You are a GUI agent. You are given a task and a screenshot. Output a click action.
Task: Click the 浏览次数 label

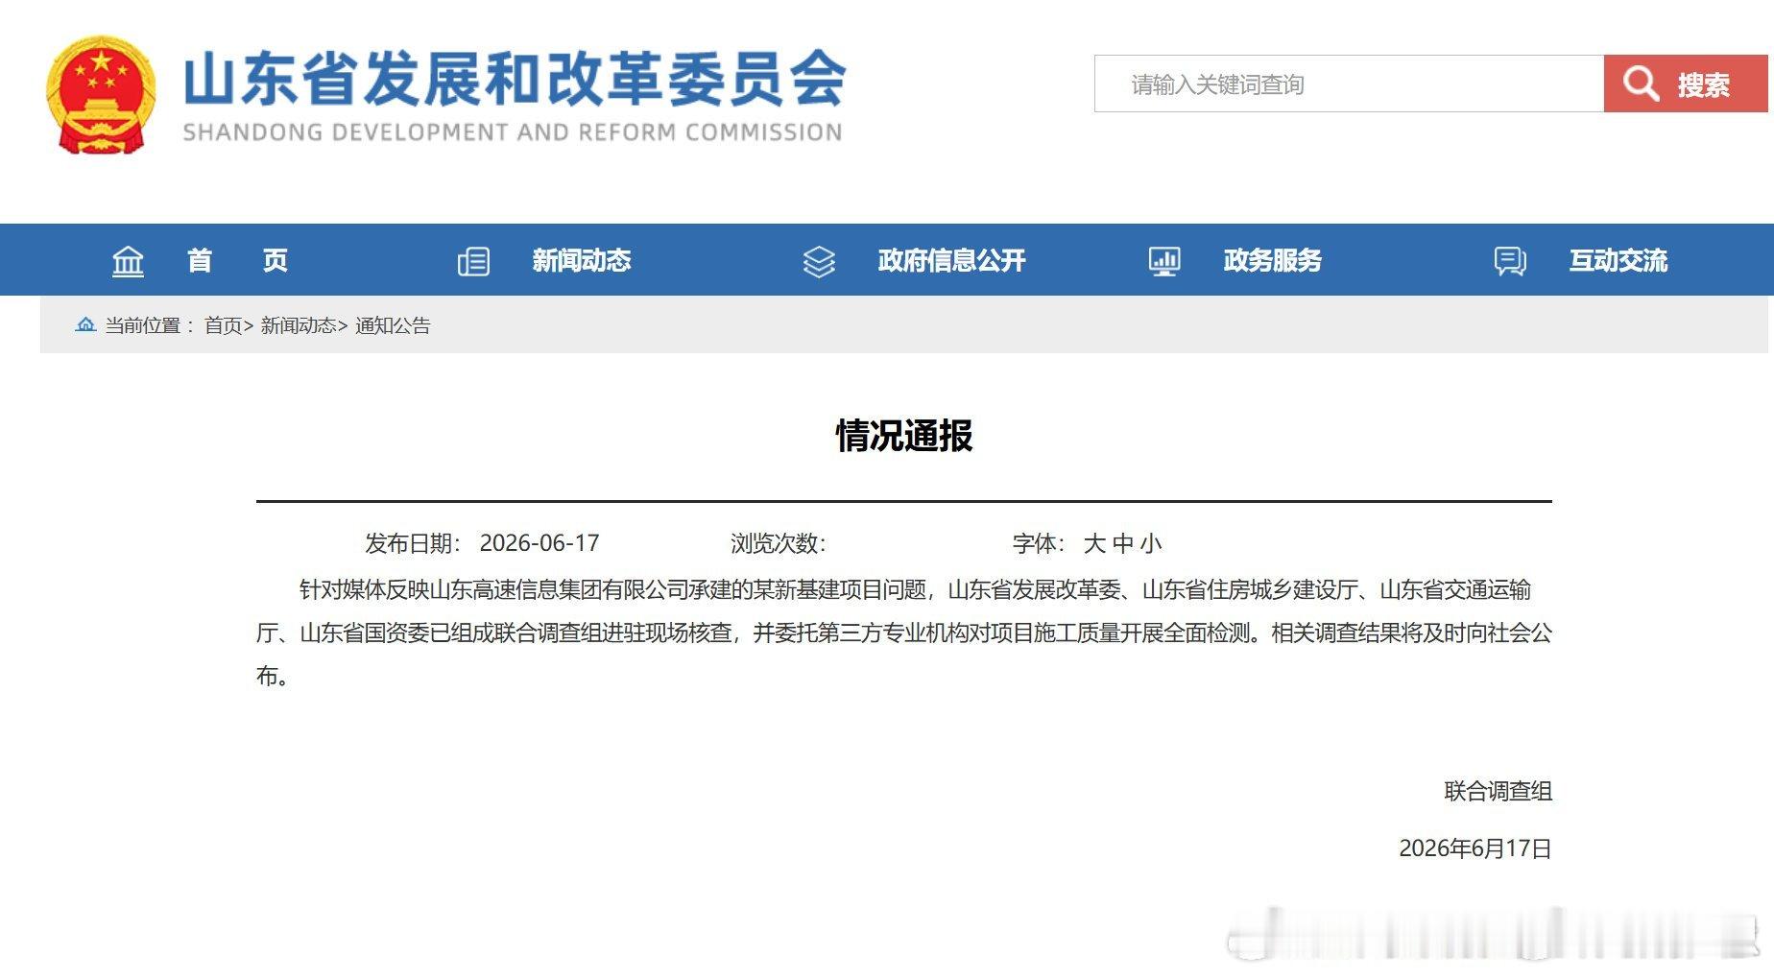[x=779, y=543]
